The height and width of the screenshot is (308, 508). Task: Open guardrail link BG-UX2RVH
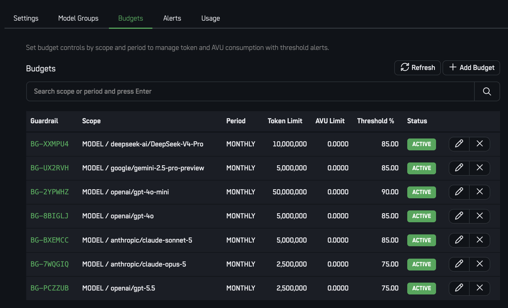tap(50, 168)
